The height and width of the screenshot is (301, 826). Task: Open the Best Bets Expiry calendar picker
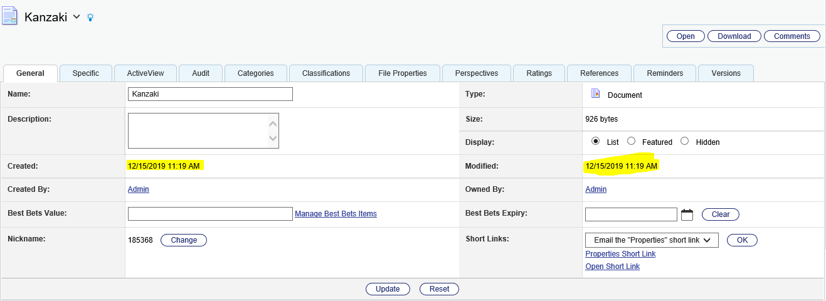687,215
